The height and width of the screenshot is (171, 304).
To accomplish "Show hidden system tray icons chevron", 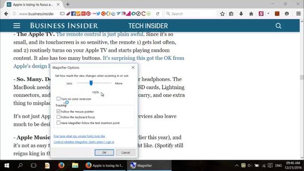I will 237,165.
